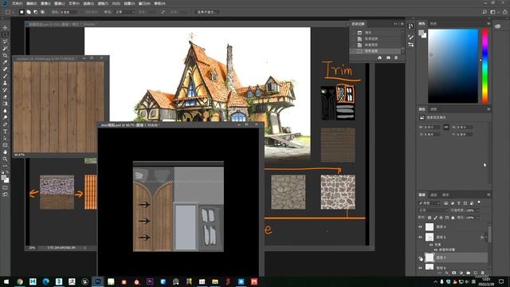This screenshot has height=287, width=510.
Task: Select the last History panel state
Action: (376, 51)
